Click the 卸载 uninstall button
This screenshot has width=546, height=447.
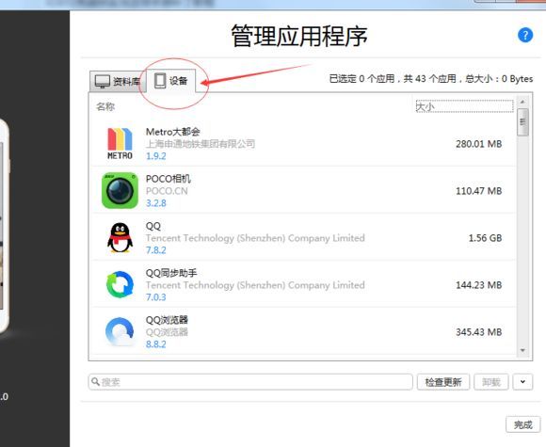[x=491, y=382]
